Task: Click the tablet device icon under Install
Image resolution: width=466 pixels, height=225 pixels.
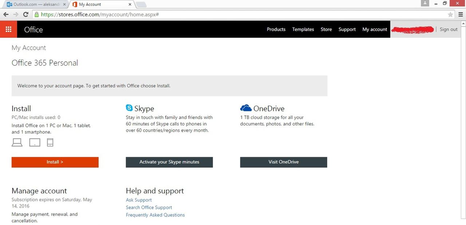Action: pyautogui.click(x=35, y=142)
